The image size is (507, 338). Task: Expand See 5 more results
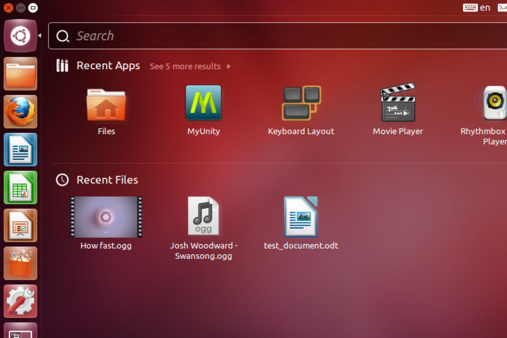[x=185, y=66]
